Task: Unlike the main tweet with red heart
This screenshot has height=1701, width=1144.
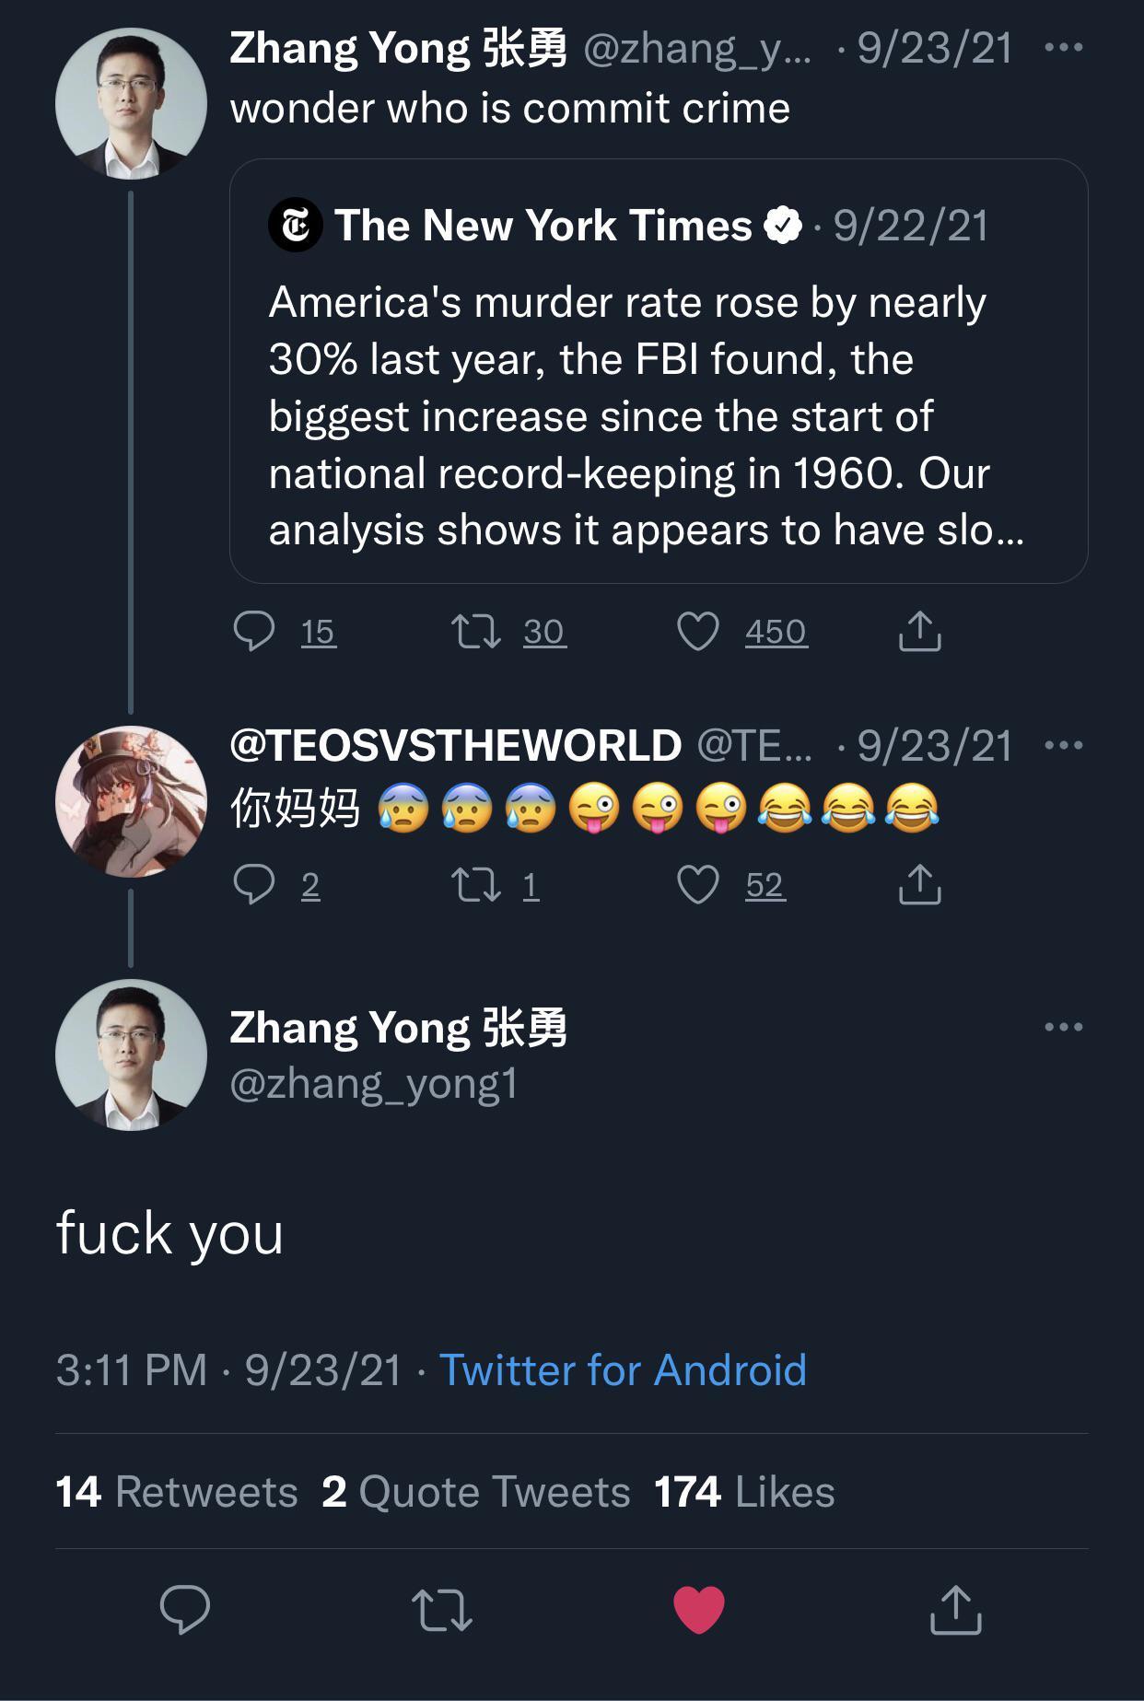Action: tap(699, 1610)
